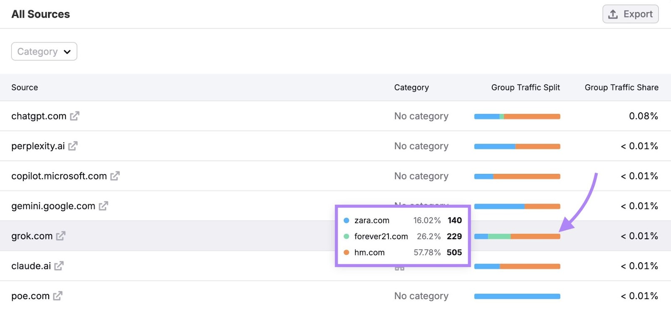Viewport: 671px width, 310px height.
Task: Open poe.com external link icon
Action: [x=58, y=296]
